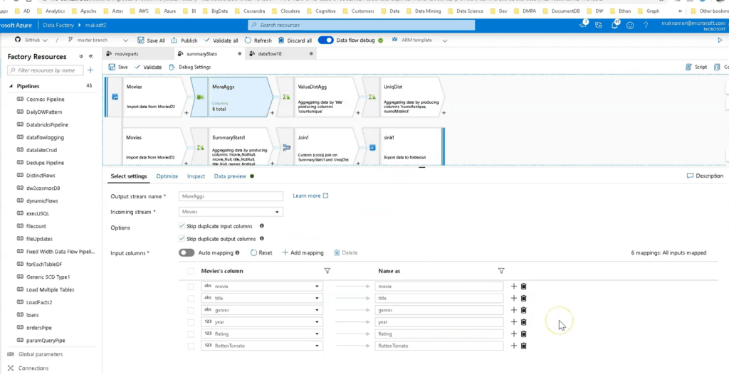The width and height of the screenshot is (729, 374).
Task: Open the movieparts tab
Action: pyautogui.click(x=126, y=54)
